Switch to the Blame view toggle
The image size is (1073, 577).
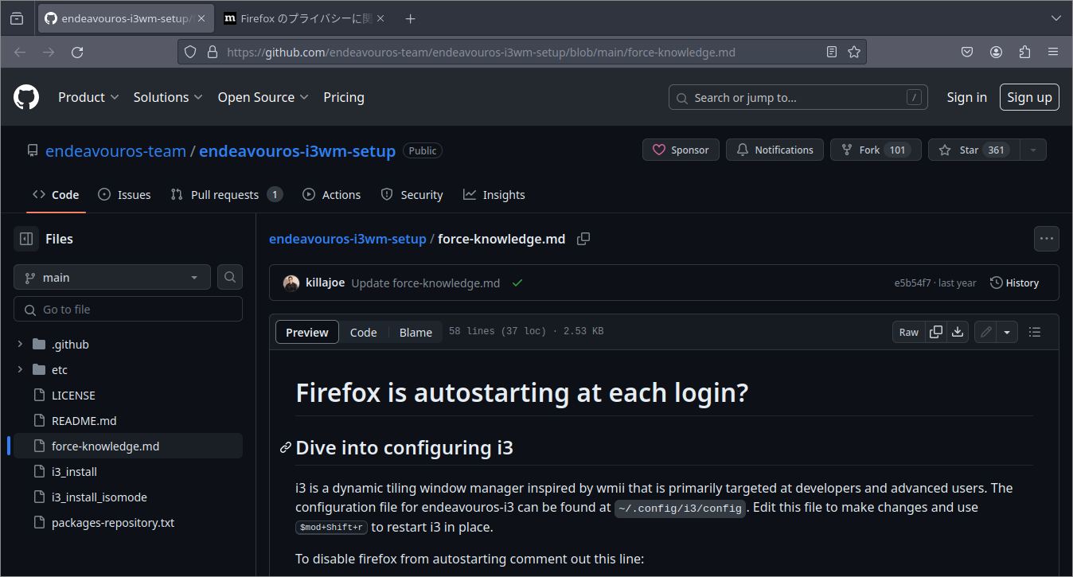click(x=416, y=332)
